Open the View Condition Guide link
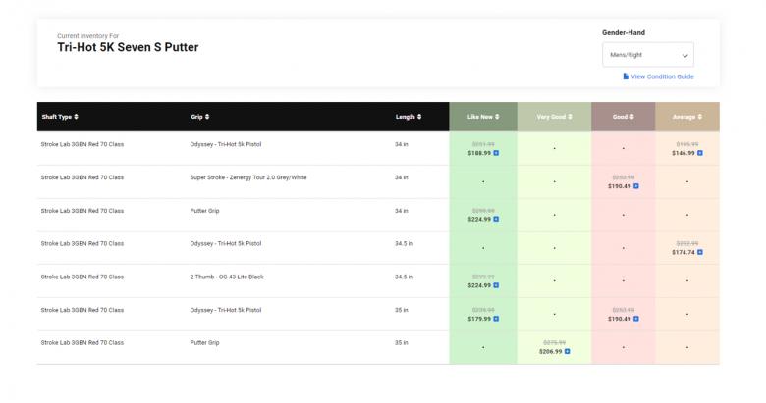766x403 pixels. pyautogui.click(x=662, y=76)
